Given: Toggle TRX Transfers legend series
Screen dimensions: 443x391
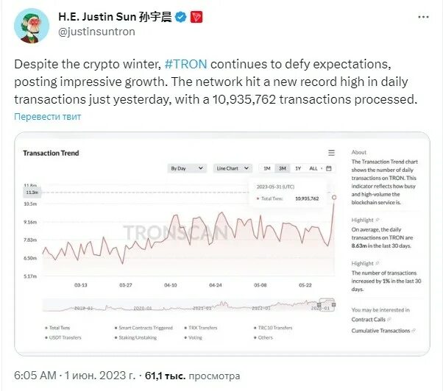Looking at the screenshot, I should pos(201,328).
